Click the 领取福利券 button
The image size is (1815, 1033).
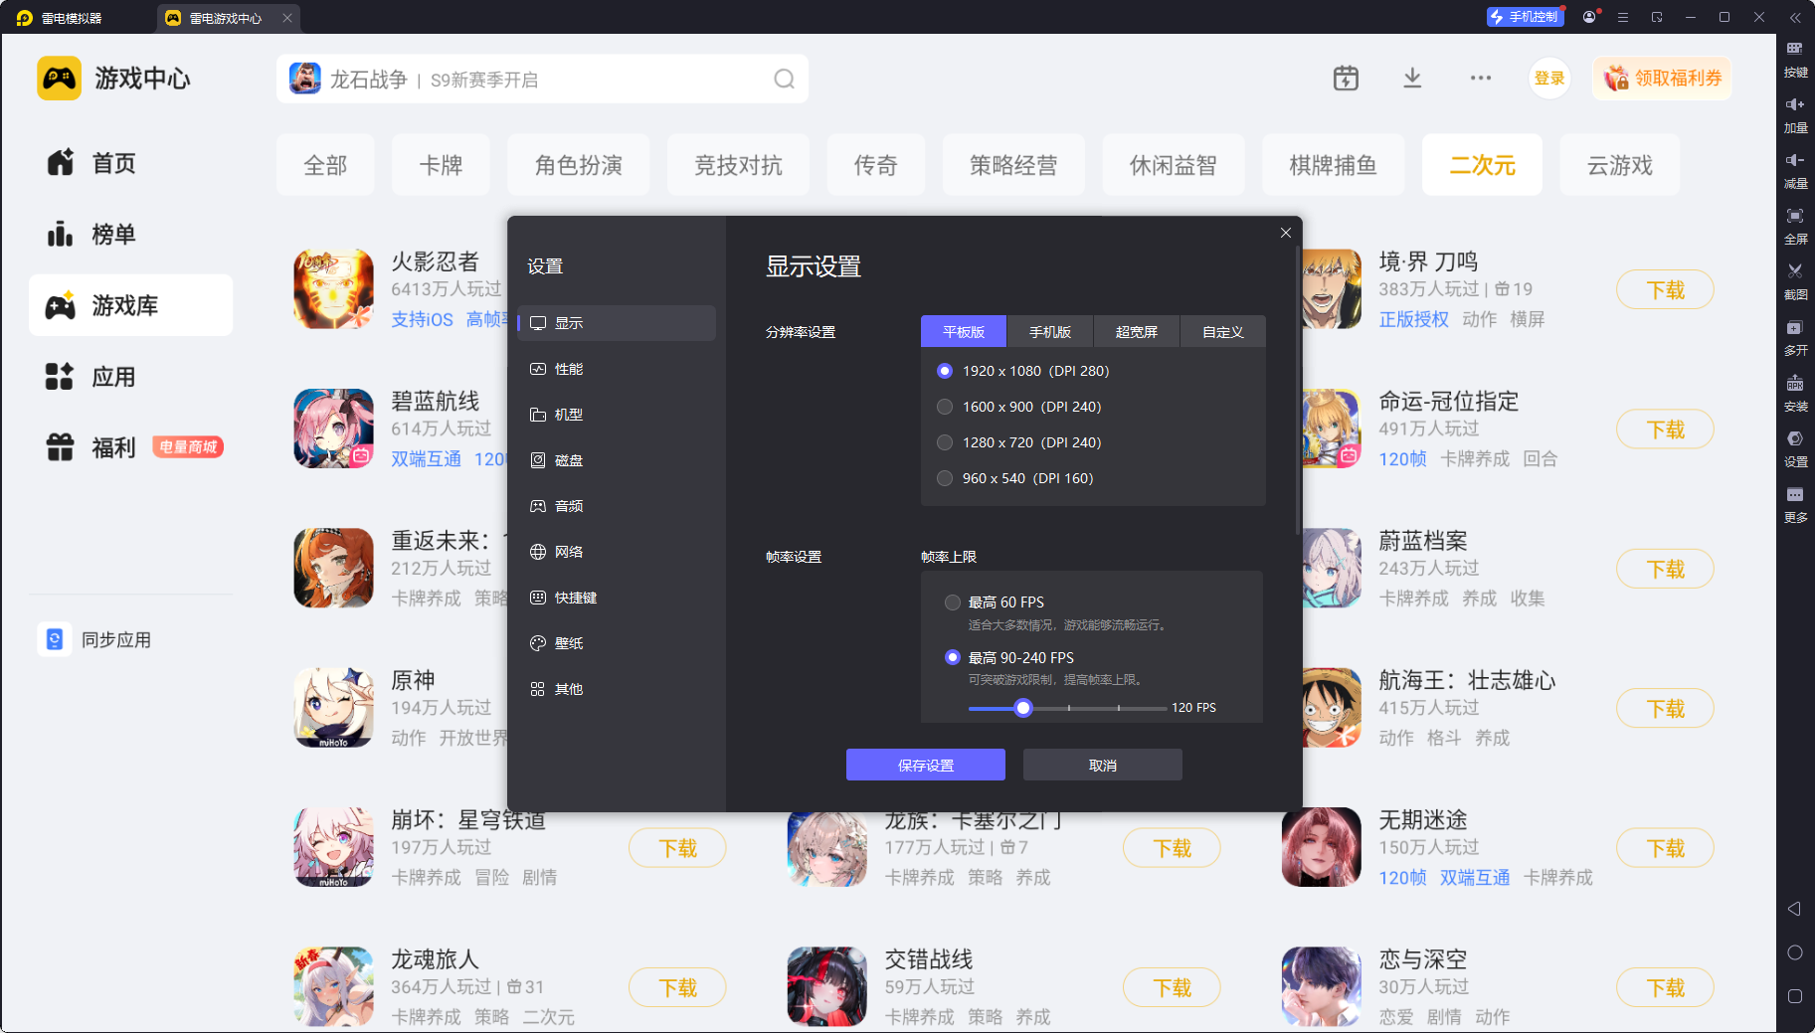1662,79
